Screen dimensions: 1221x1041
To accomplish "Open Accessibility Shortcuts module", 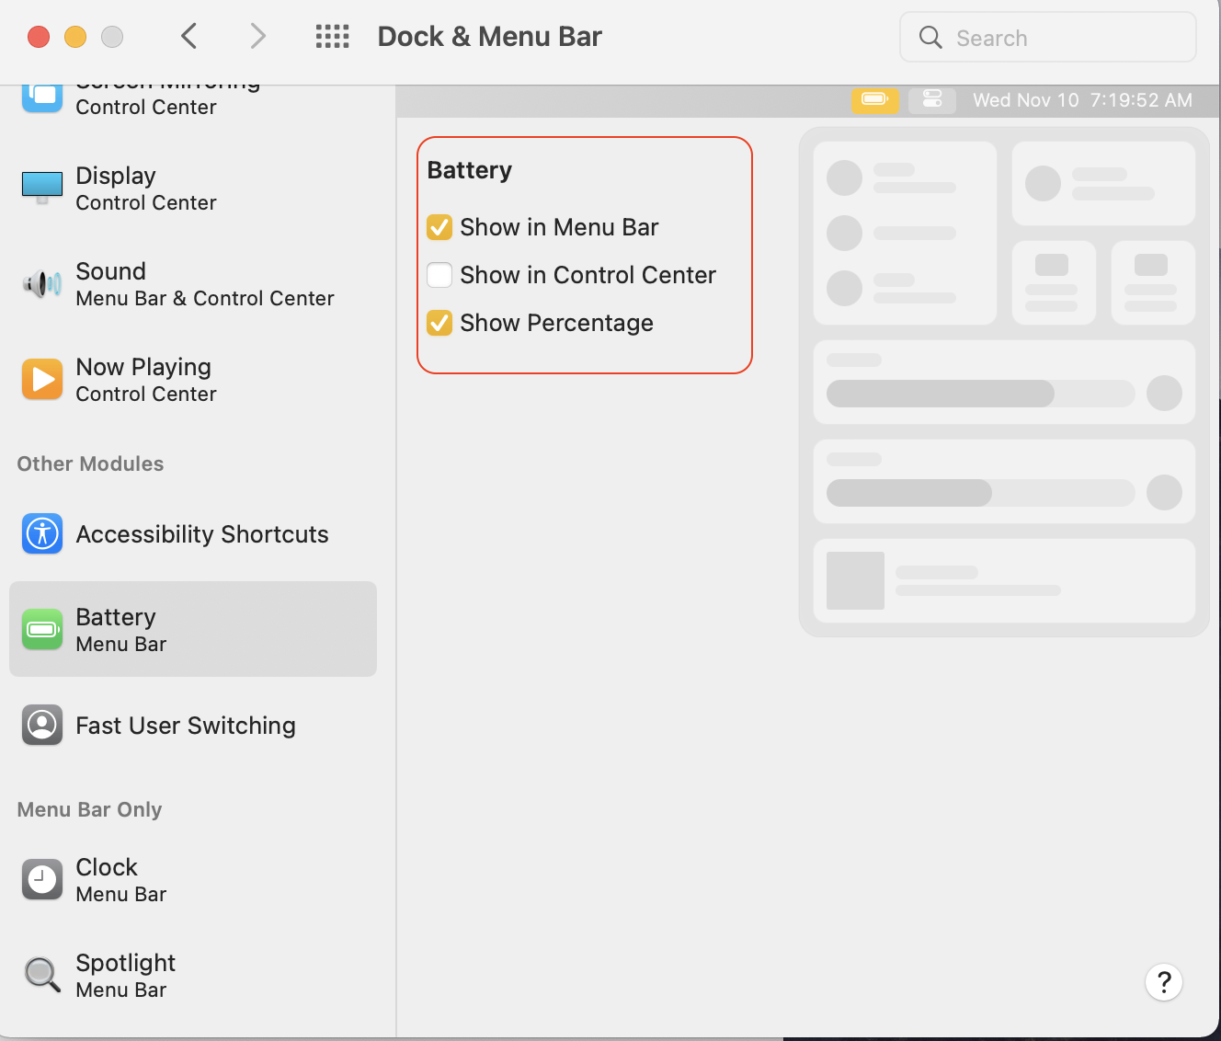I will click(193, 534).
